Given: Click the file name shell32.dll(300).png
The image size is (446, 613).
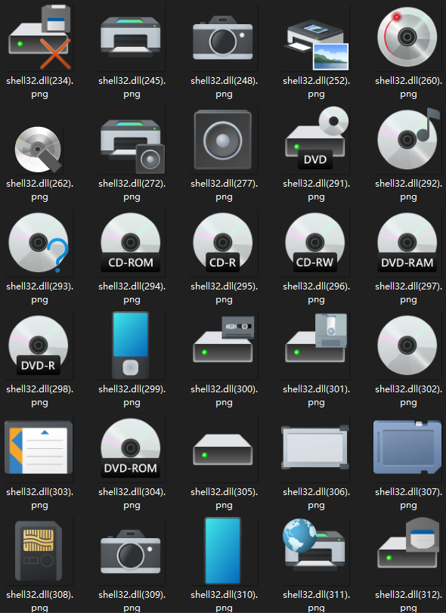Looking at the screenshot, I should (224, 395).
